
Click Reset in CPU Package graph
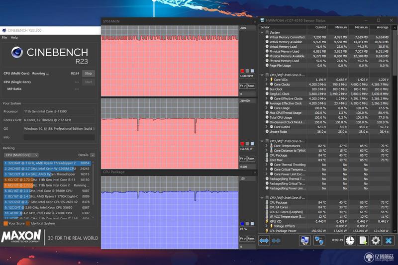coord(251,239)
